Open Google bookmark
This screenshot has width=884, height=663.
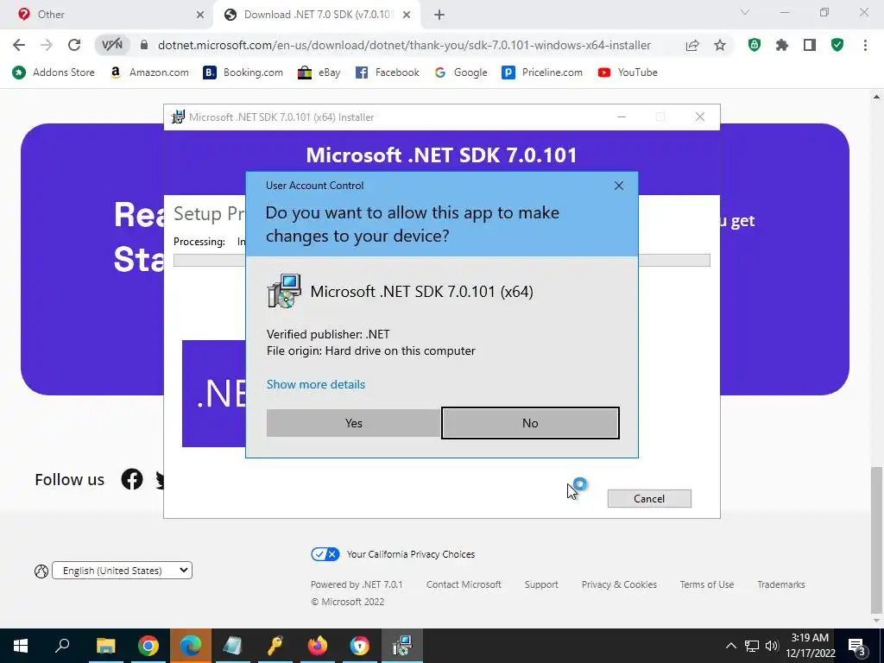pyautogui.click(x=461, y=73)
